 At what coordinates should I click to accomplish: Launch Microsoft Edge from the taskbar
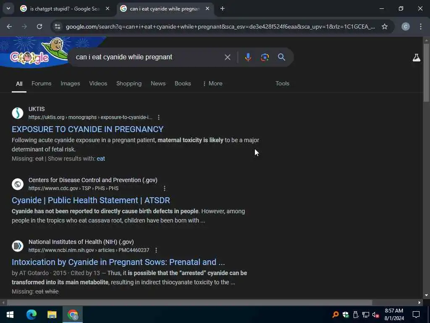31,315
